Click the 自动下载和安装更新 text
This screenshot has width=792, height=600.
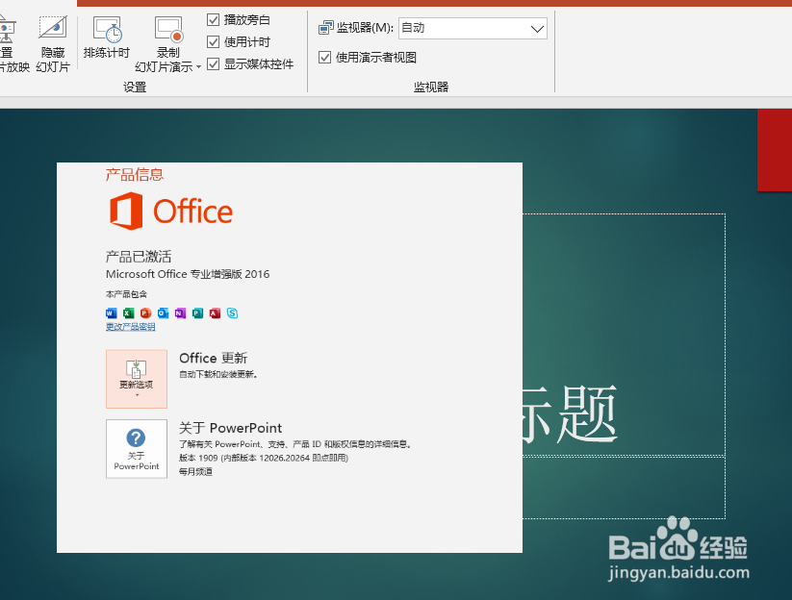tap(218, 374)
